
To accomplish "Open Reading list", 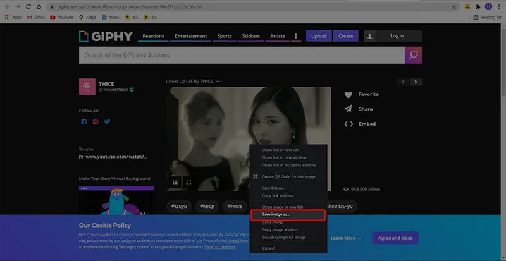I will (x=487, y=18).
